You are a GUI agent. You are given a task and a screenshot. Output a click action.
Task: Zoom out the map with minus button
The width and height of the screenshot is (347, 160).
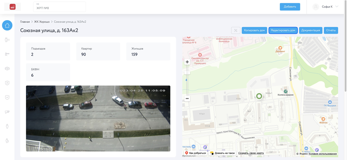tap(187, 99)
